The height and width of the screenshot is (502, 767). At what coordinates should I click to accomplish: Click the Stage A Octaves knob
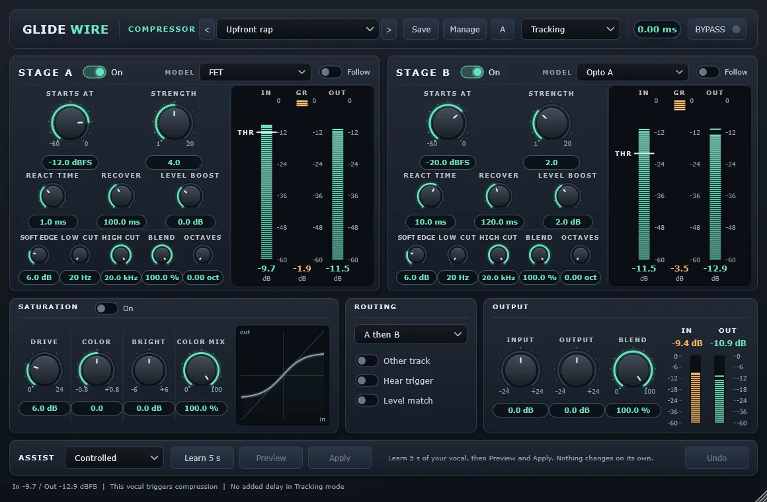tap(202, 255)
